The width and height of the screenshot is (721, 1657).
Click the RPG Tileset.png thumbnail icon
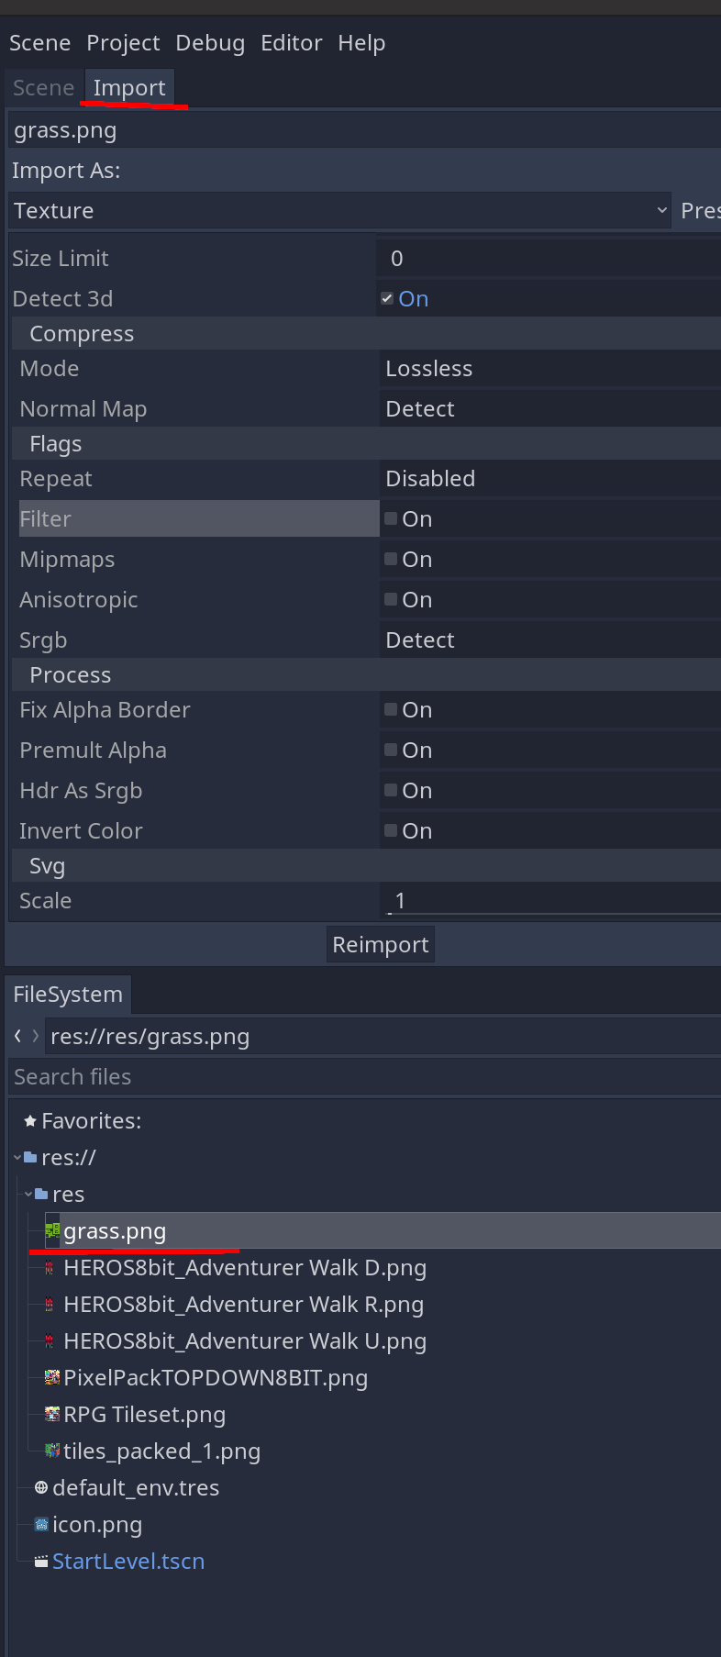52,1414
